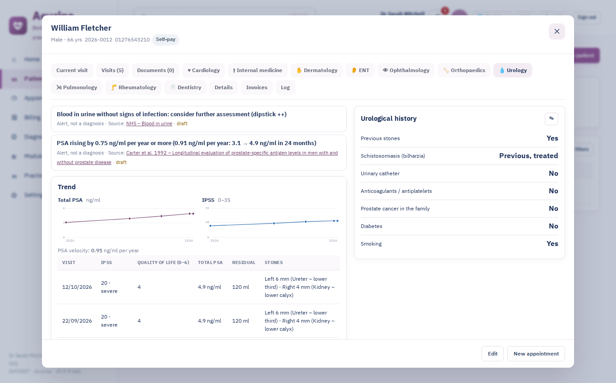616x383 pixels.
Task: Go to the Dentistry tab
Action: coord(185,87)
